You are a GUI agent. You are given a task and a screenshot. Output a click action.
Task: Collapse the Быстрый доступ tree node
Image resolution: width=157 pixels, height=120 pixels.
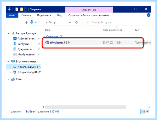8,33
